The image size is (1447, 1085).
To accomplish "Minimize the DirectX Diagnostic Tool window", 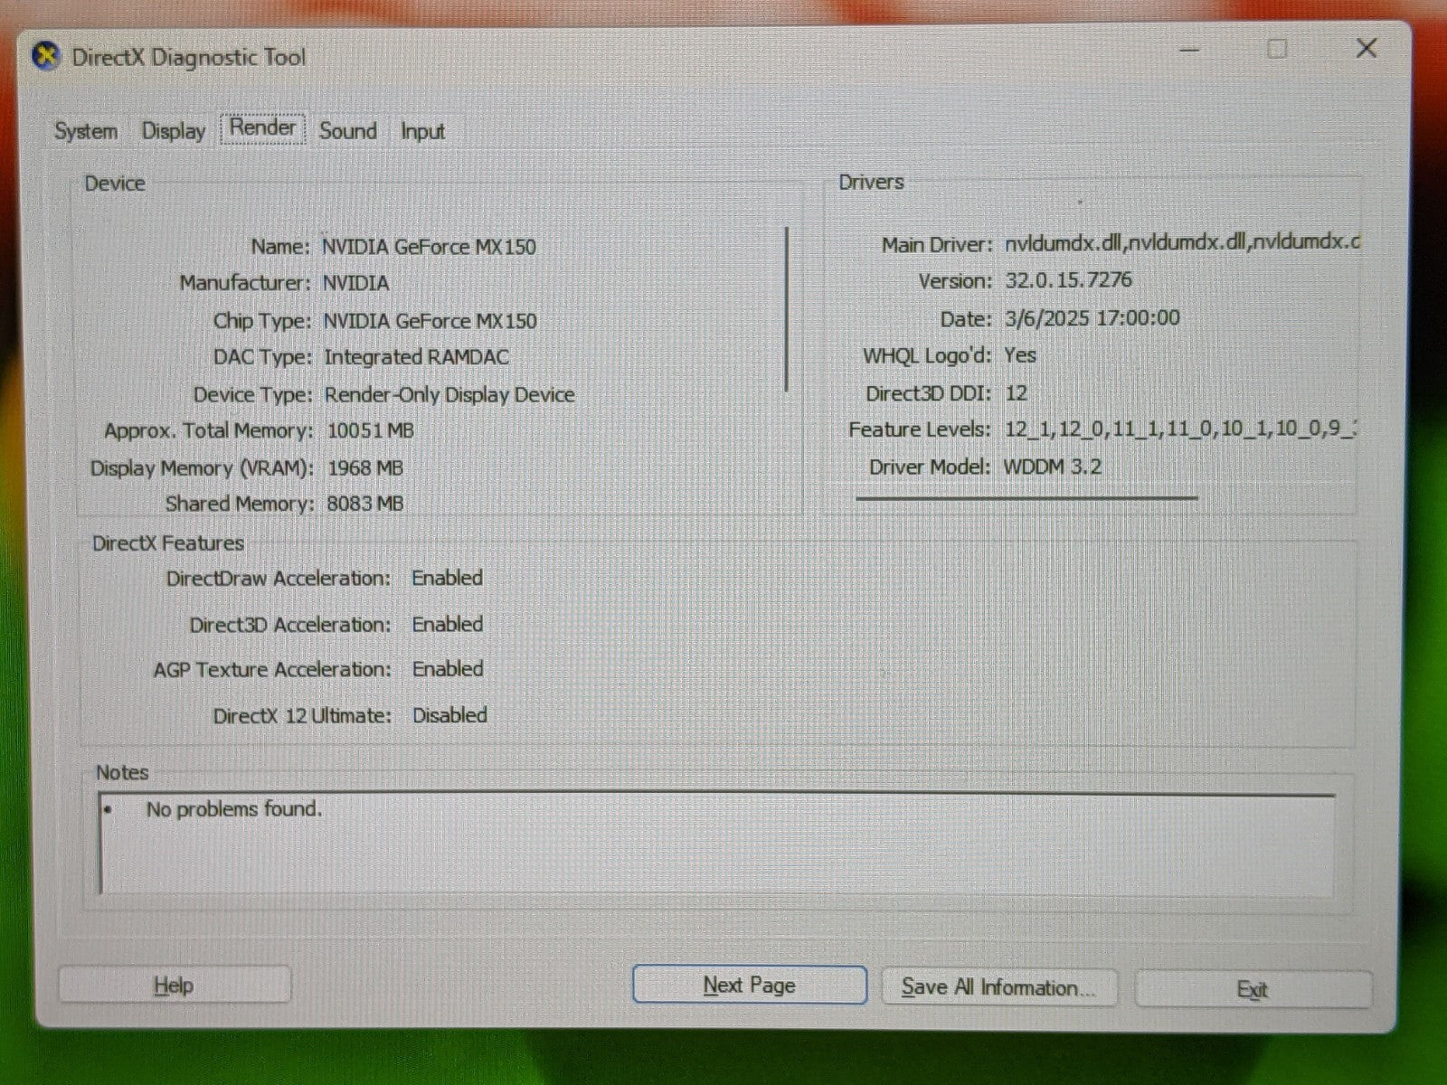I will click(1190, 50).
